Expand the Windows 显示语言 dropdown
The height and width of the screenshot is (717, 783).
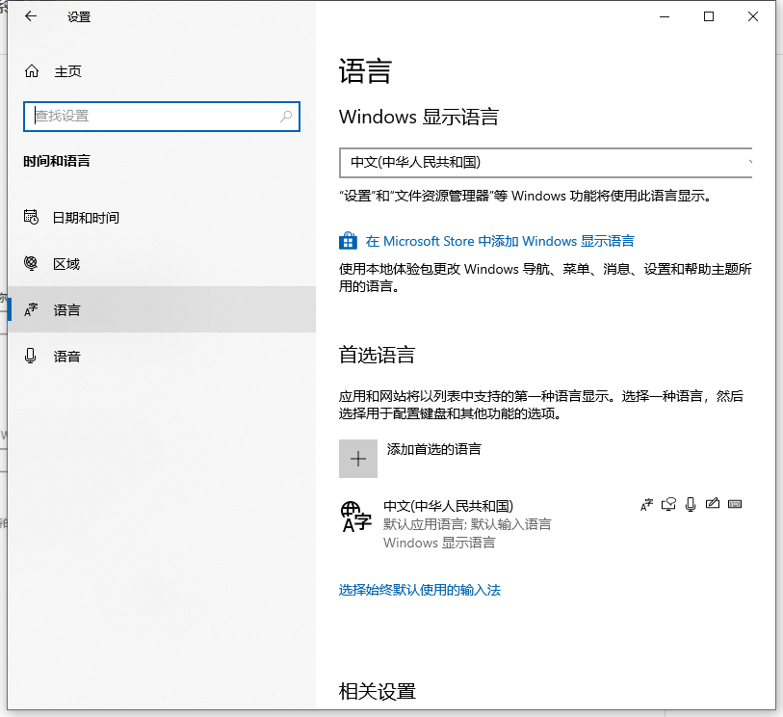click(x=545, y=163)
